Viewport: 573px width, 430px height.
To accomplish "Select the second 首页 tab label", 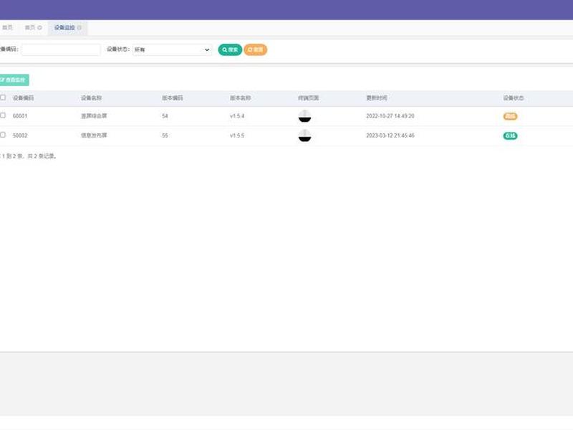I will coord(30,28).
